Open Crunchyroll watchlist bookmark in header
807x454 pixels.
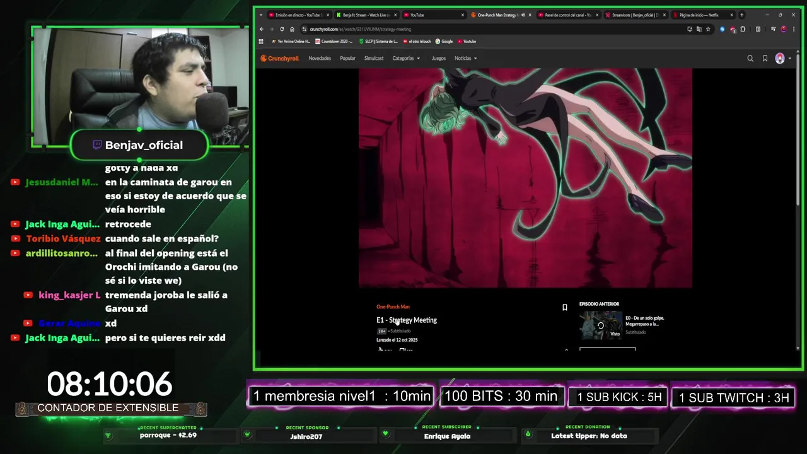765,59
